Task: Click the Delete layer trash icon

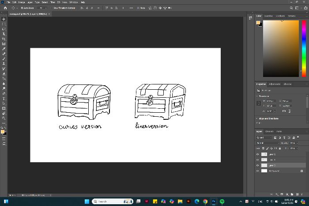Action: coord(302,195)
